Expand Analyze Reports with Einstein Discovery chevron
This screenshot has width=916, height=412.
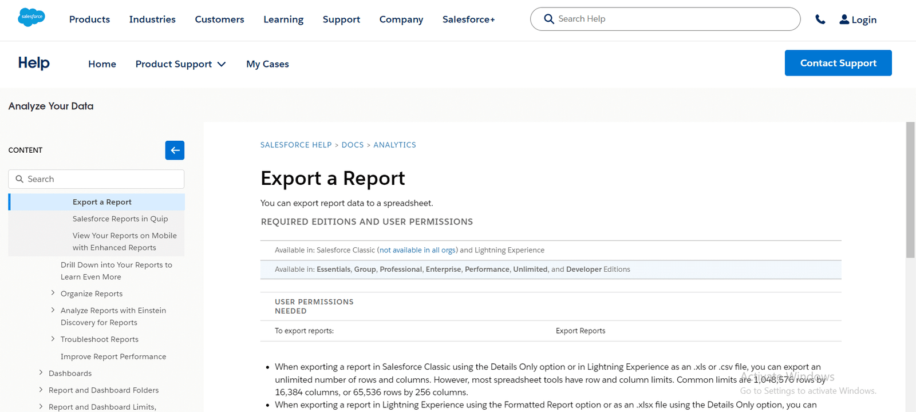[x=53, y=310]
